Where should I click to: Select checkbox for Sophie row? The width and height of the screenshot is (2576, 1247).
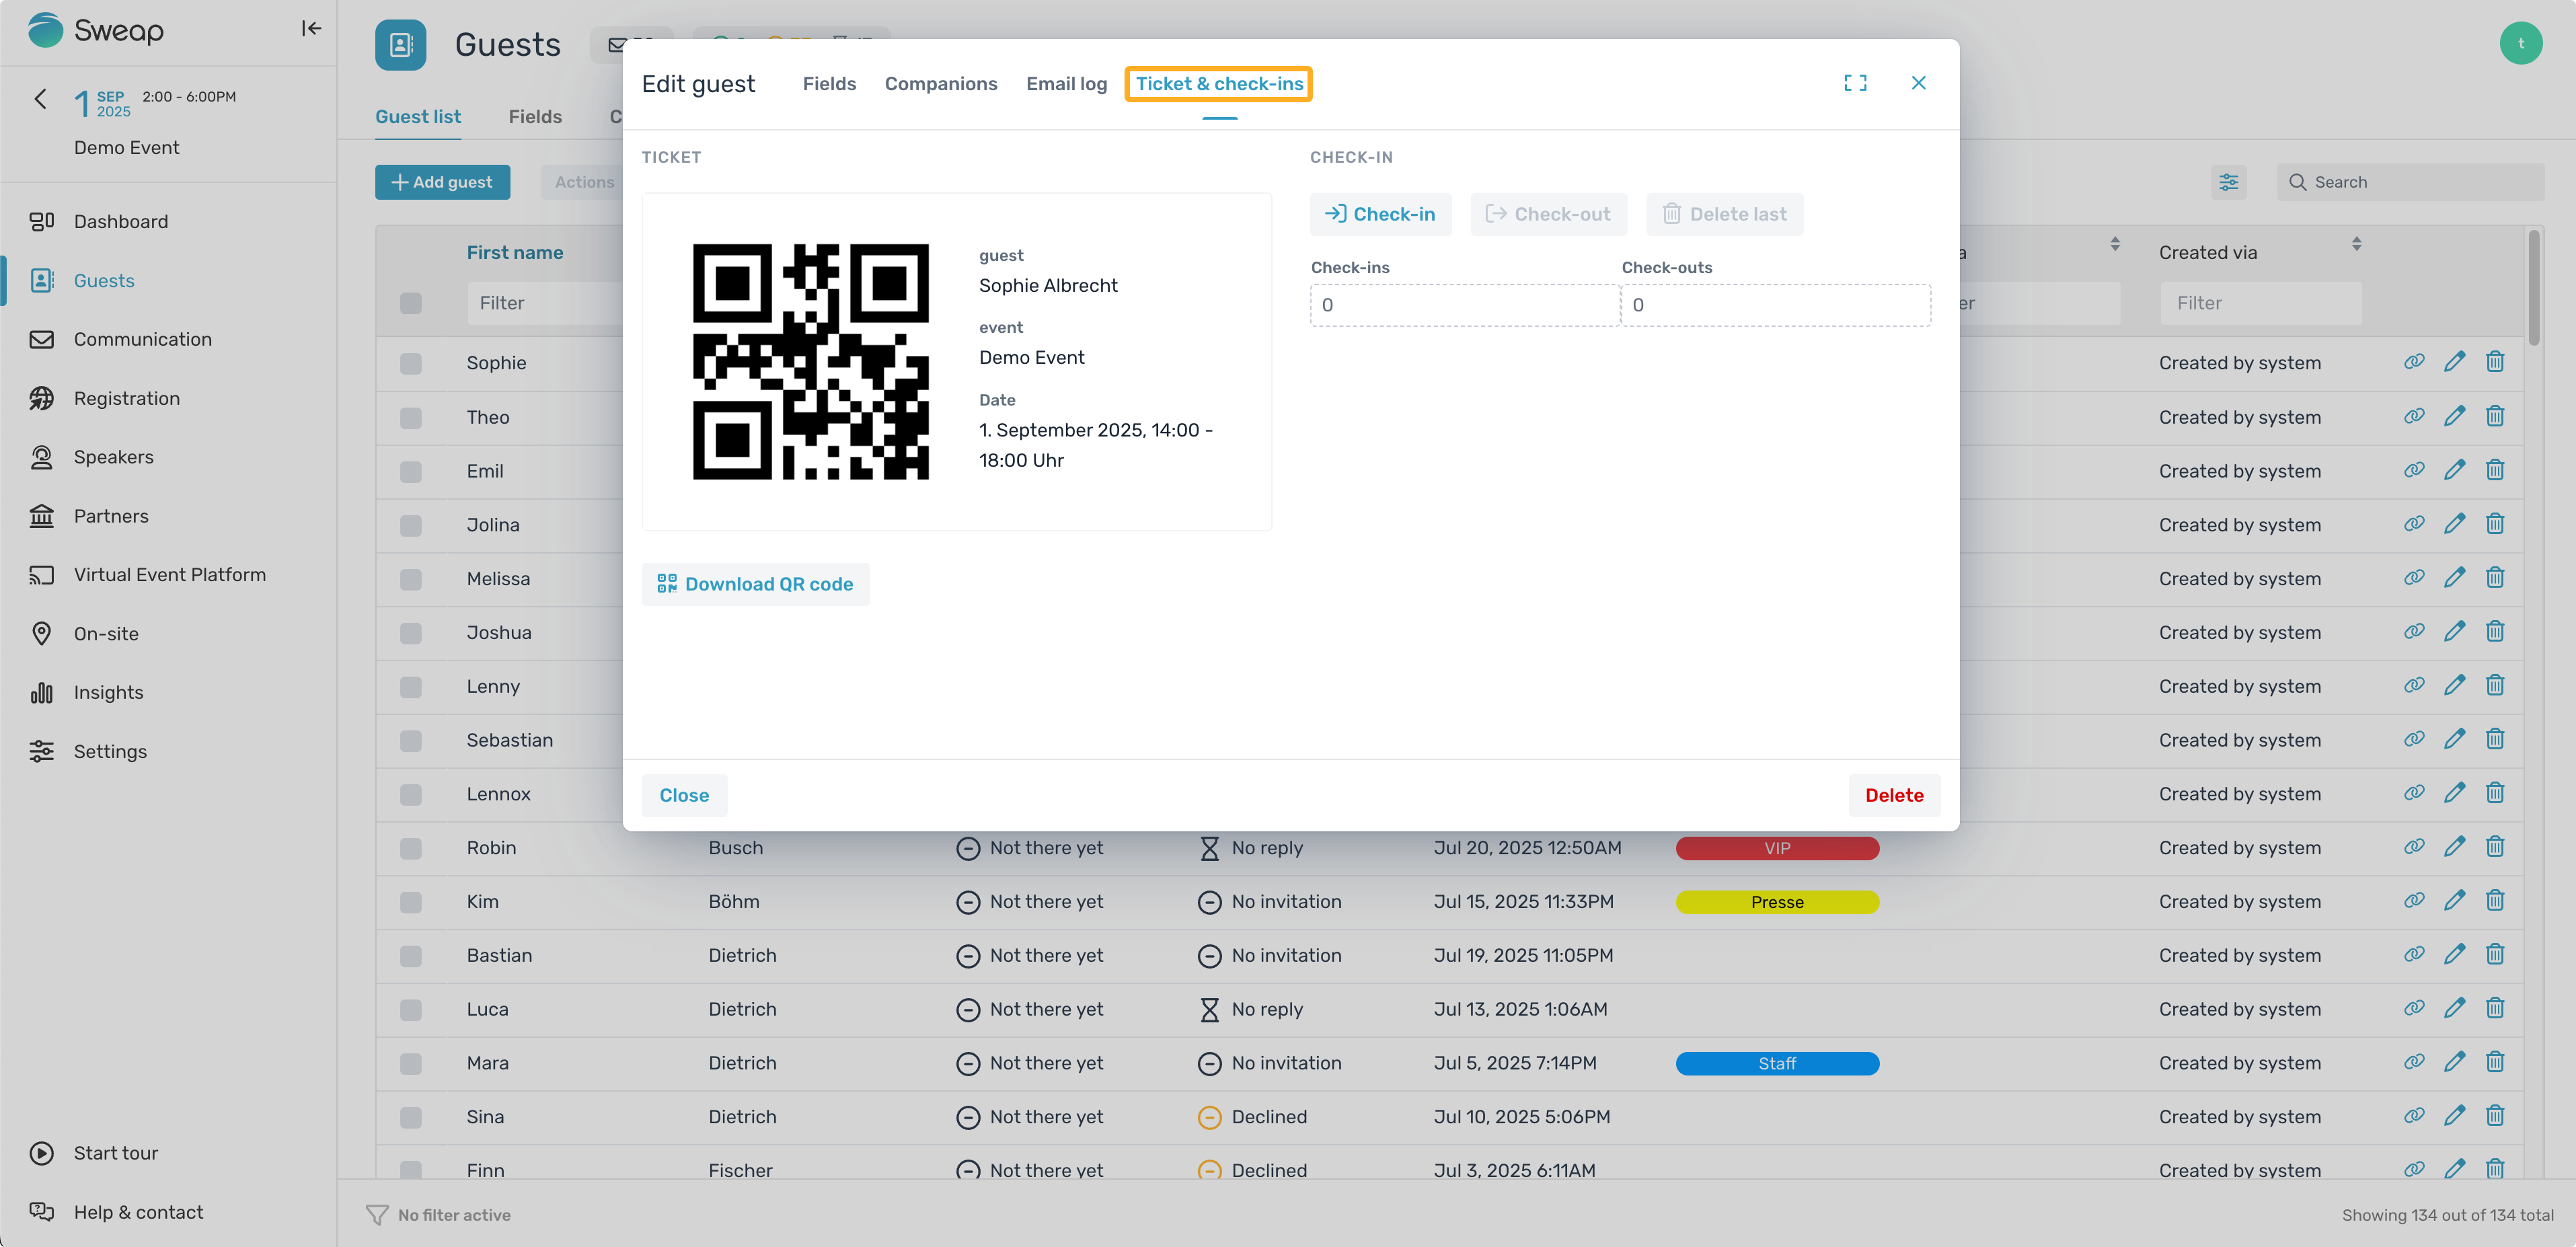pyautogui.click(x=410, y=363)
